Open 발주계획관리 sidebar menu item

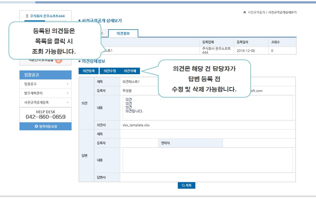click(46, 93)
